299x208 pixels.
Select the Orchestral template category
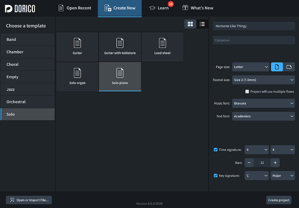pyautogui.click(x=28, y=102)
